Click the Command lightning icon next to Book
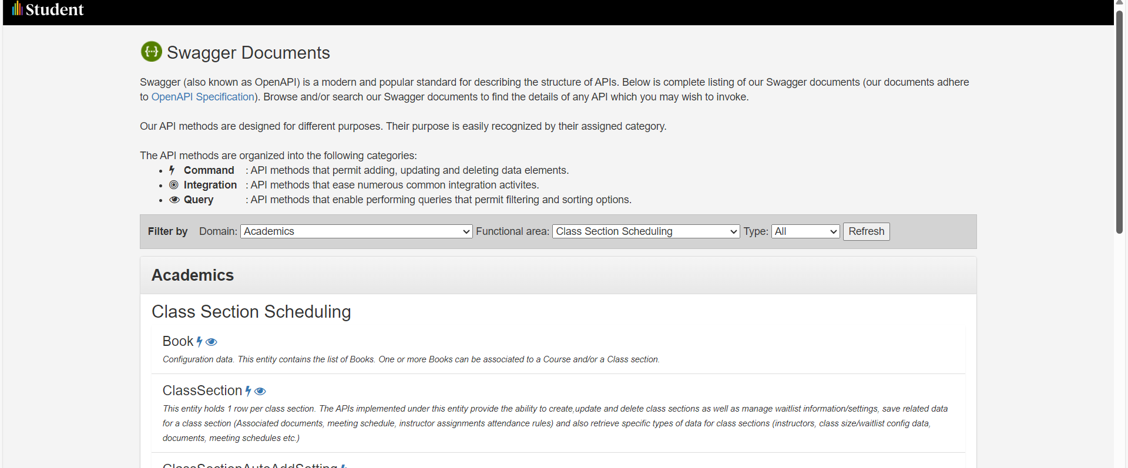 click(199, 342)
